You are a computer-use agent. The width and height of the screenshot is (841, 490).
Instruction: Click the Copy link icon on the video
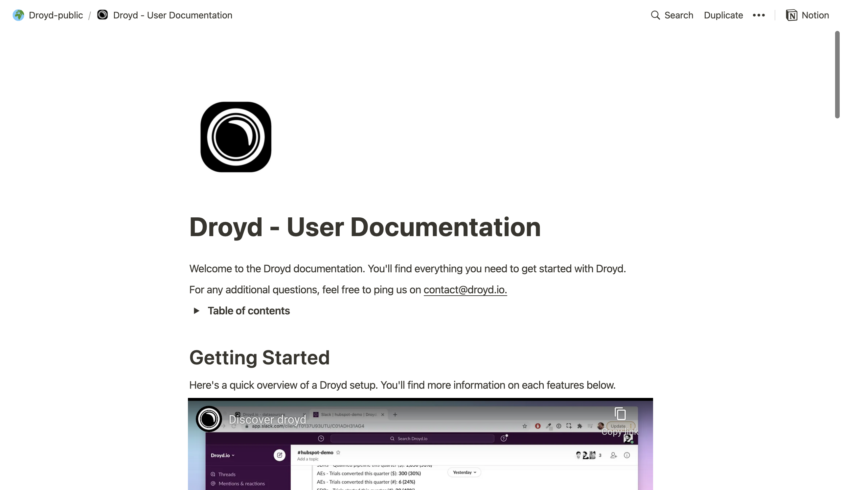pos(620,414)
